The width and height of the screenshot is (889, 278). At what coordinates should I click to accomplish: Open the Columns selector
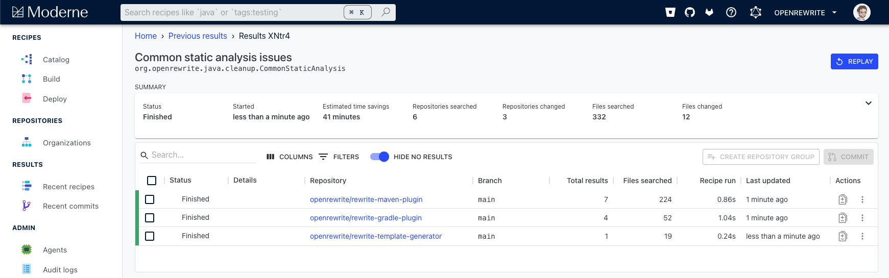[290, 157]
